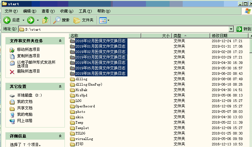Open the Views dropdown arrow
The height and width of the screenshot is (147, 252).
108,20
